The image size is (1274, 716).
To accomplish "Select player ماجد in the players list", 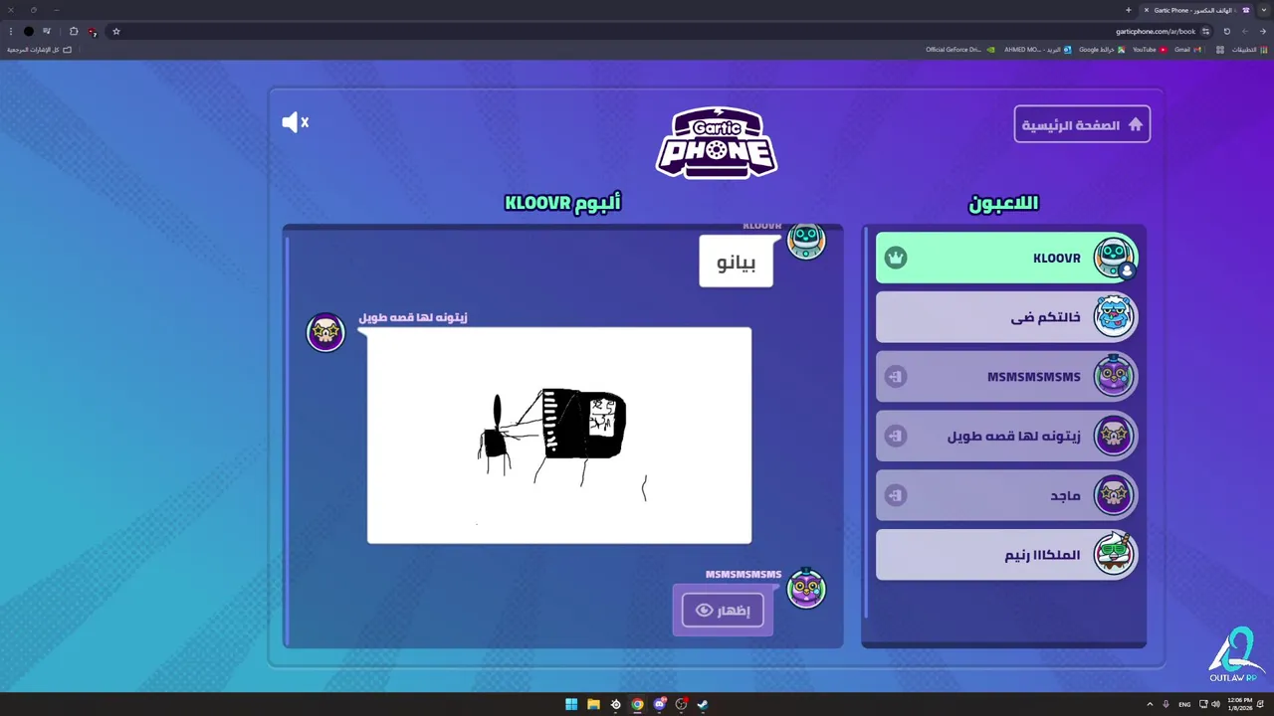I will click(x=1006, y=495).
